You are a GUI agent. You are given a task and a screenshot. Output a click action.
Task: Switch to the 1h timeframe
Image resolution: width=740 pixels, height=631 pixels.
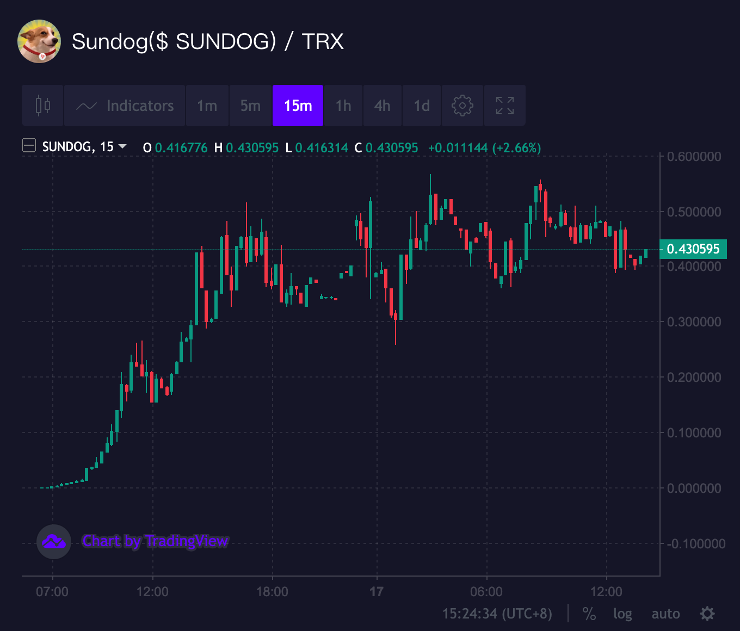click(x=343, y=106)
